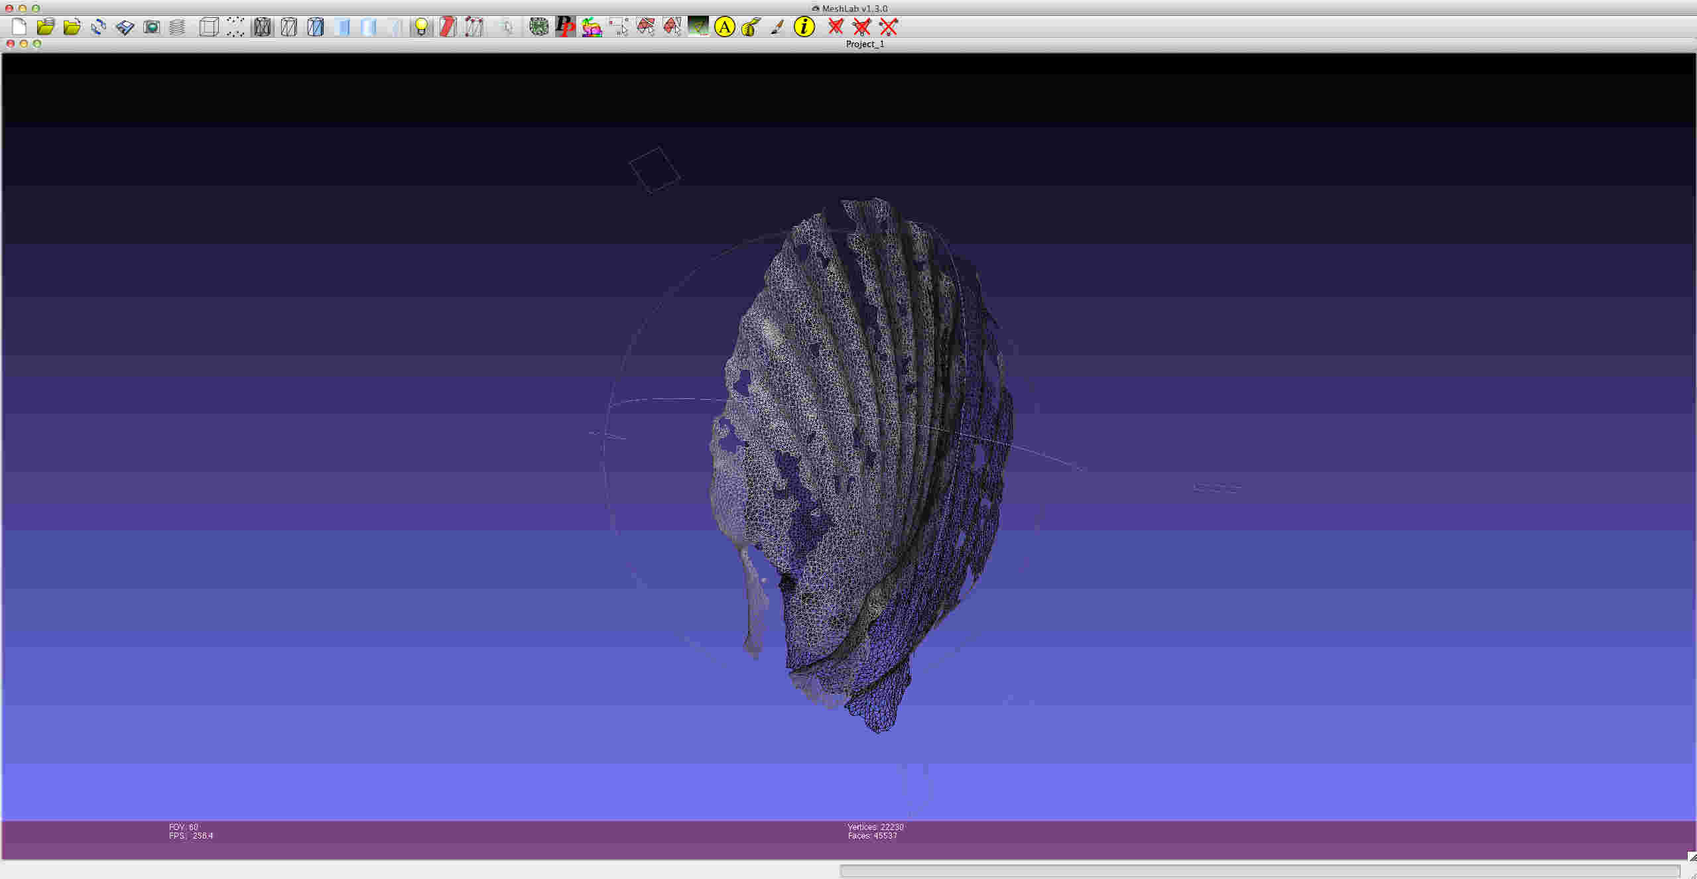
Task: Toggle fancy lighting mode
Action: tap(448, 27)
